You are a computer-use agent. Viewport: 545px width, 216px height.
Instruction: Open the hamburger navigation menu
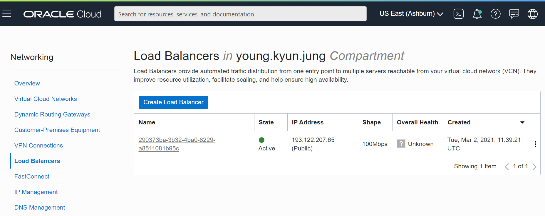click(6, 14)
